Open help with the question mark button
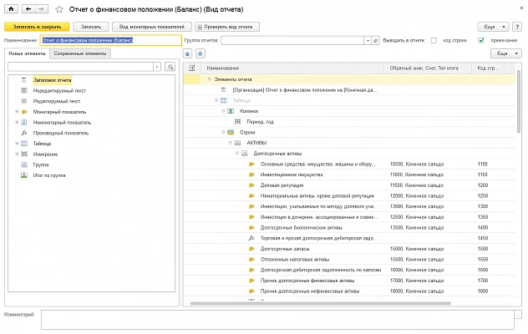The width and height of the screenshot is (528, 334). tap(517, 27)
